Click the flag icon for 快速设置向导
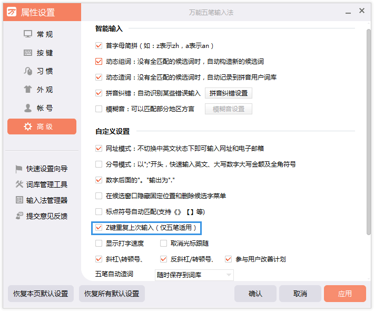374x311 pixels. [19, 169]
